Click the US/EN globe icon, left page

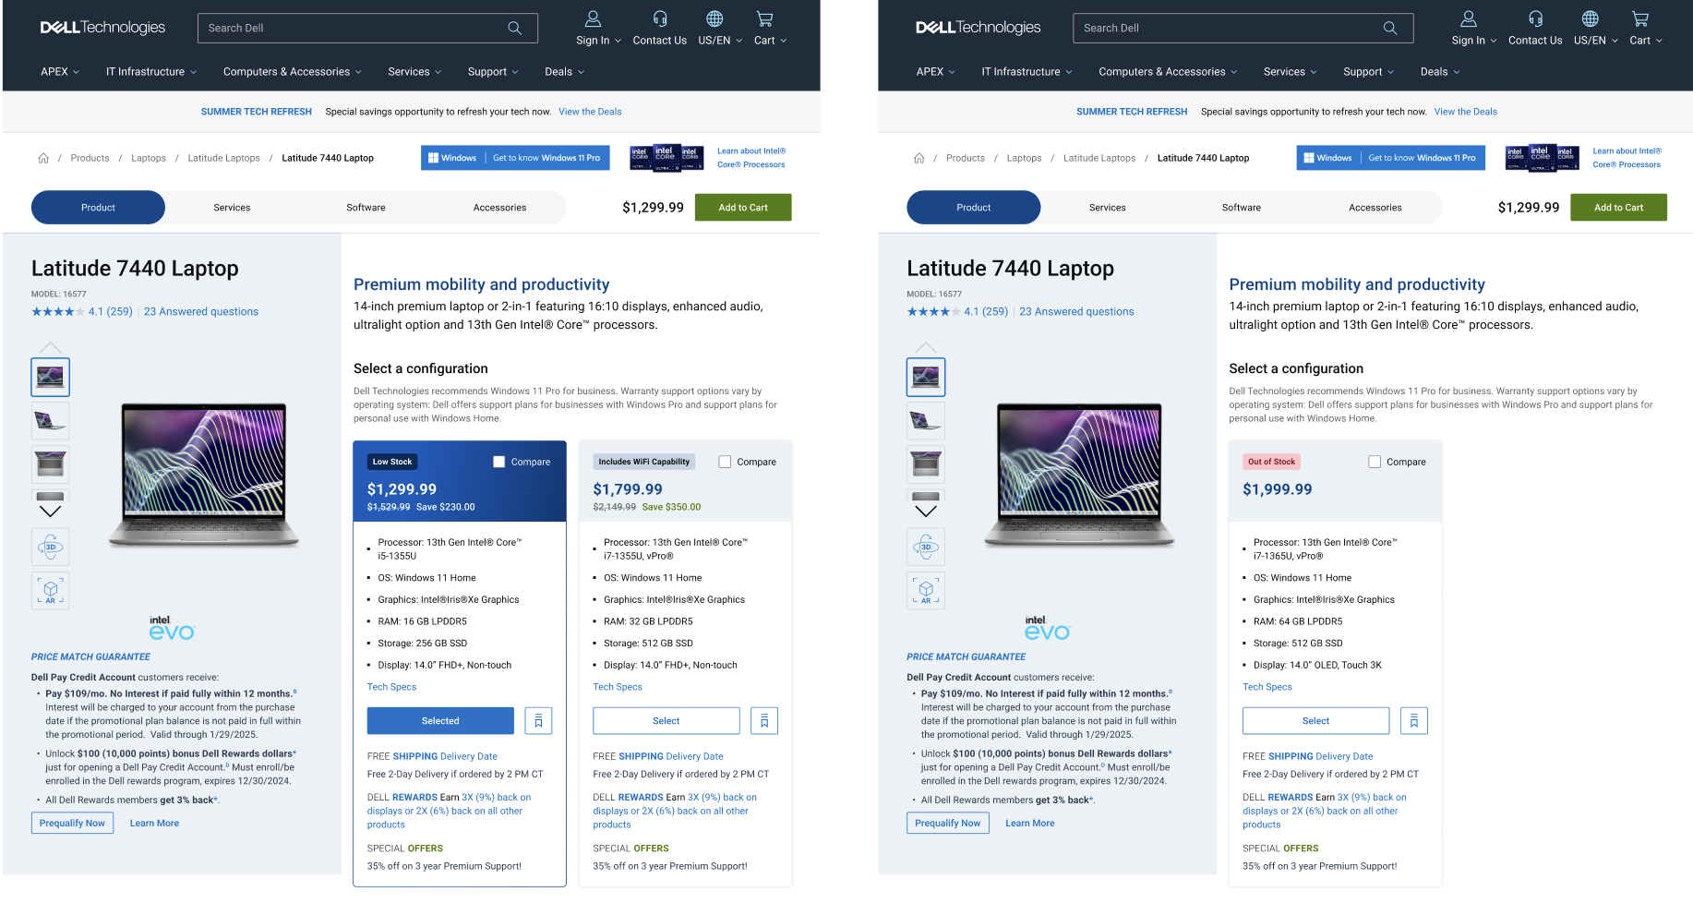[x=714, y=18]
